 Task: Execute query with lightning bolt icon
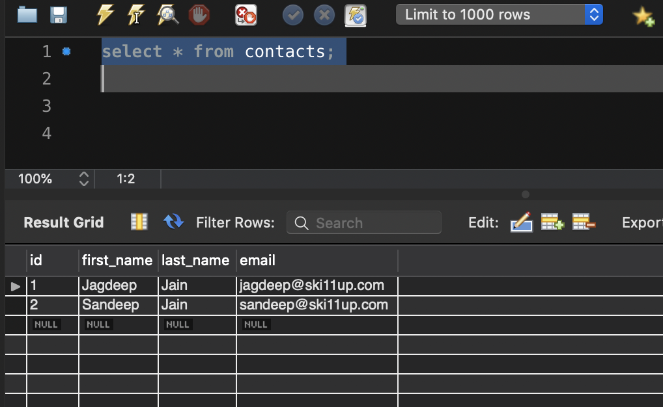pos(106,14)
